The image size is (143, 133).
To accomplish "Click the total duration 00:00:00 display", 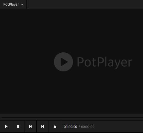I will (x=88, y=127).
